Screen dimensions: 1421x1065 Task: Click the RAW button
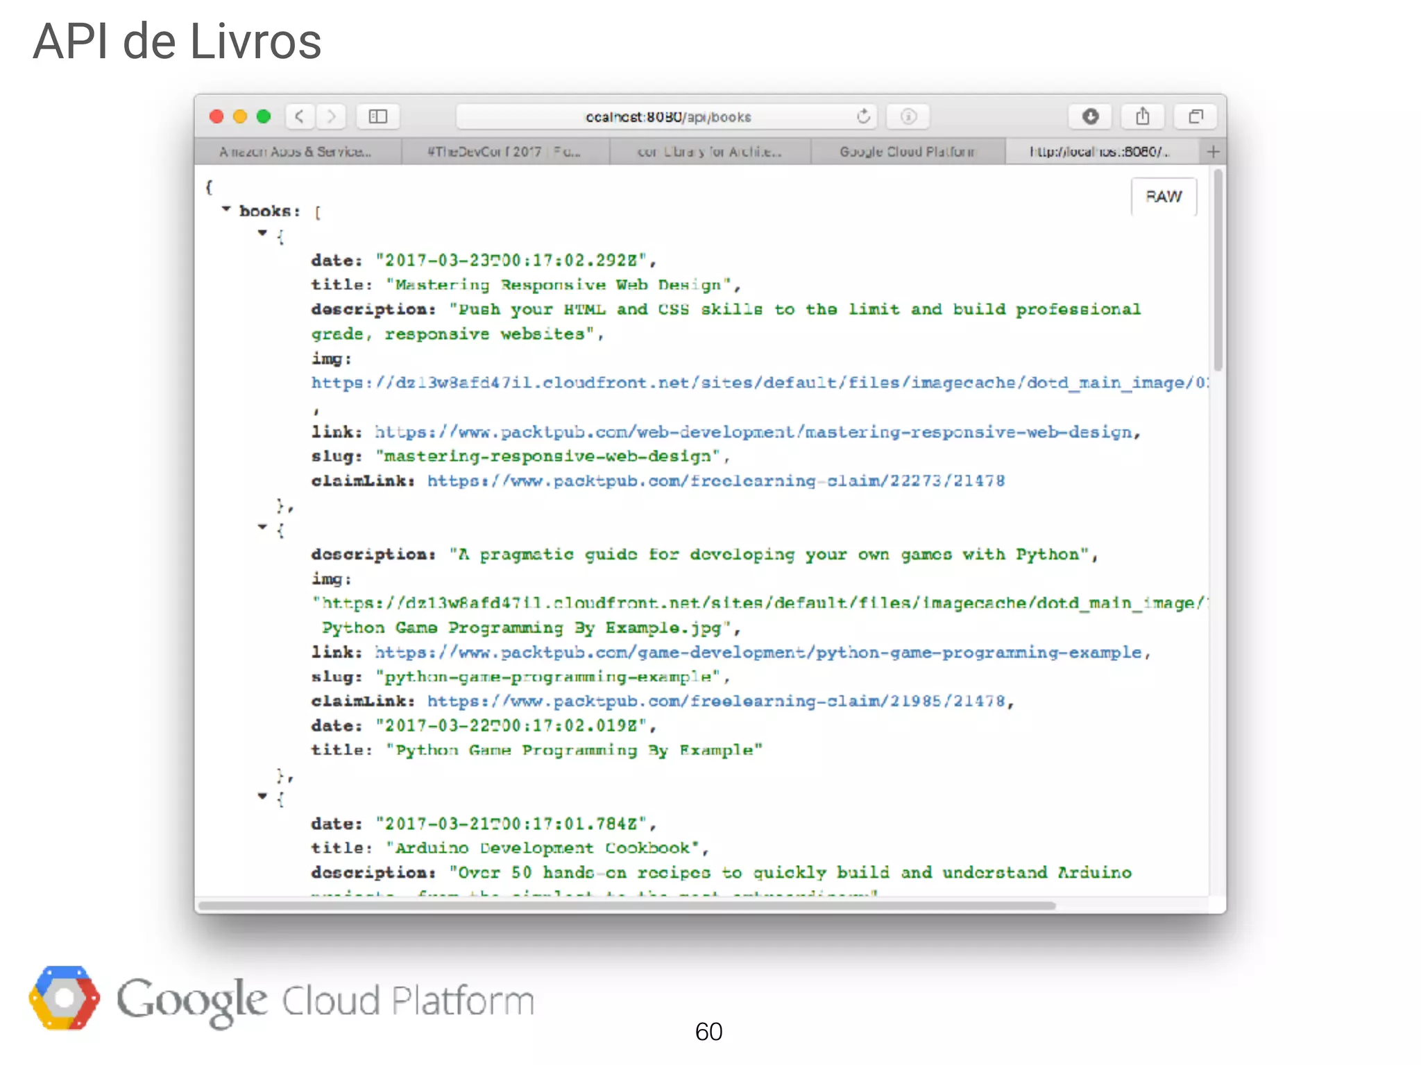(1164, 197)
